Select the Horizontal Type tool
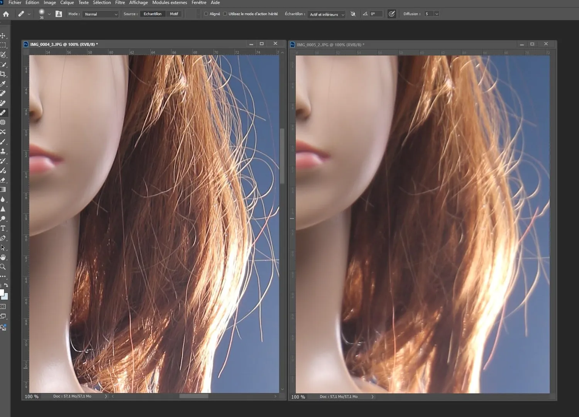The image size is (579, 417). point(3,228)
